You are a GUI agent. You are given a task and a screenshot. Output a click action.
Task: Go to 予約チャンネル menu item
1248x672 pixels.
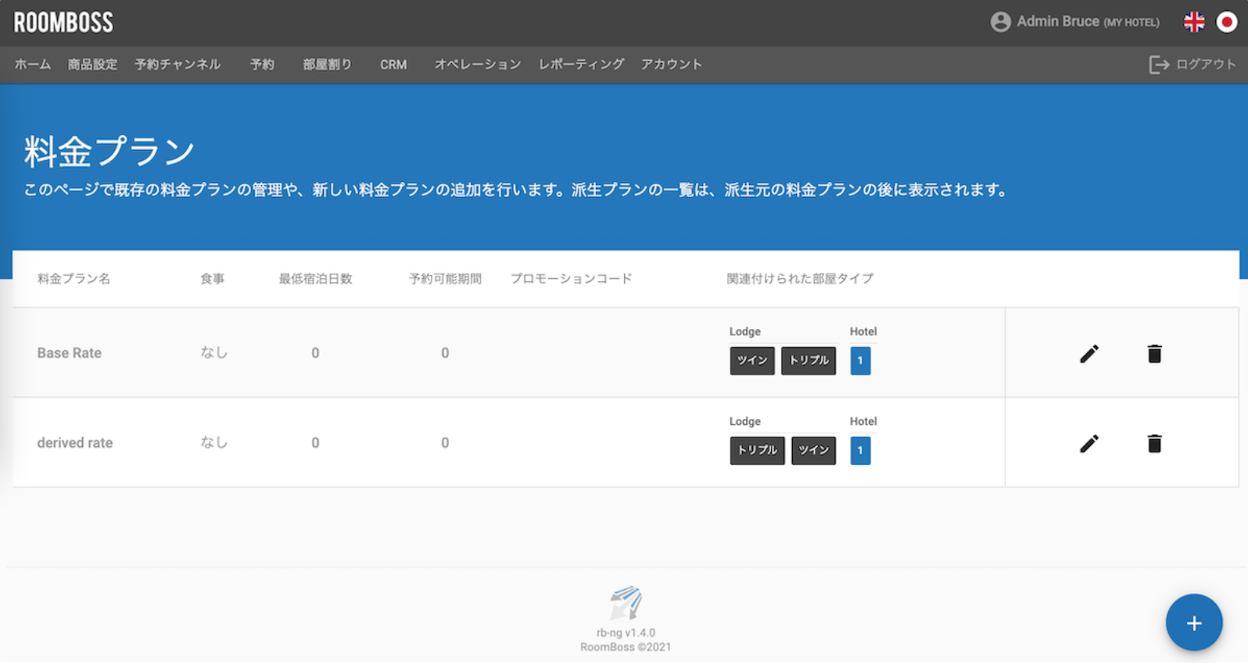tap(178, 64)
